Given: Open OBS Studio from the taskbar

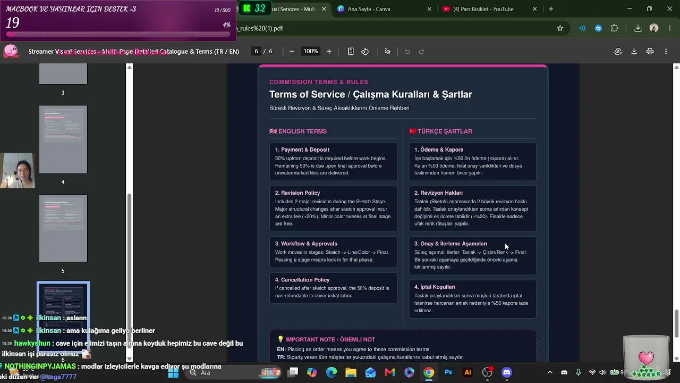Looking at the screenshot, I should pyautogui.click(x=487, y=372).
